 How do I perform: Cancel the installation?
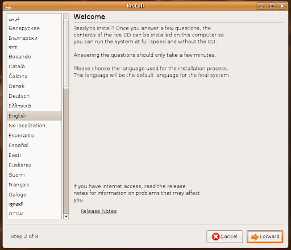pos(225,236)
